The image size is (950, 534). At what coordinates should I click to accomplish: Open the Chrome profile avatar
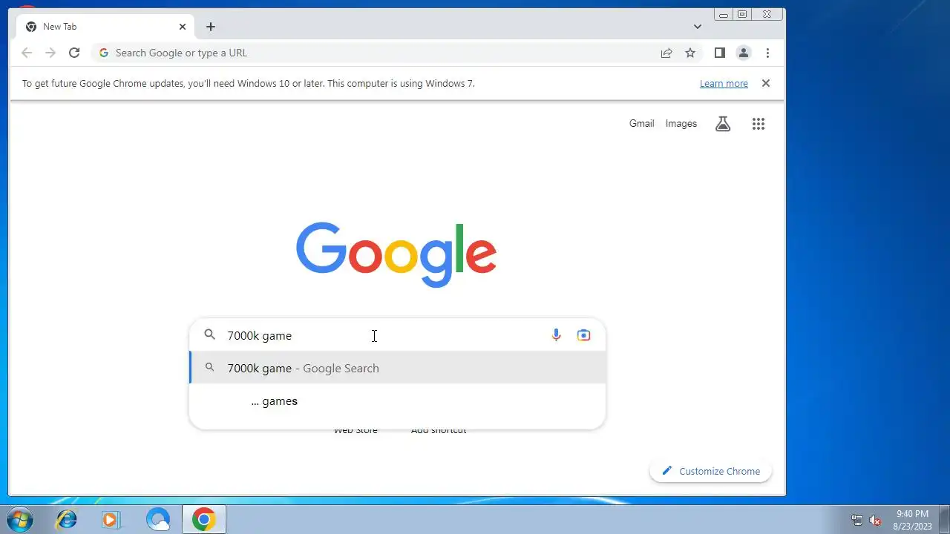click(x=743, y=53)
